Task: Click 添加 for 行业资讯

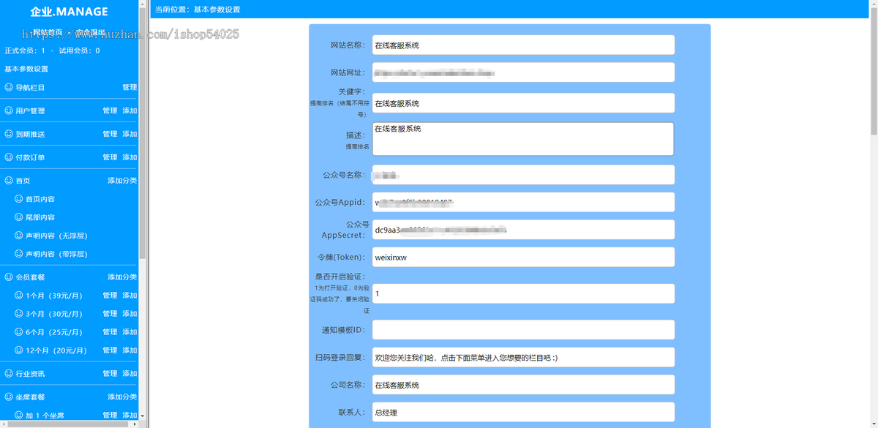Action: 130,373
